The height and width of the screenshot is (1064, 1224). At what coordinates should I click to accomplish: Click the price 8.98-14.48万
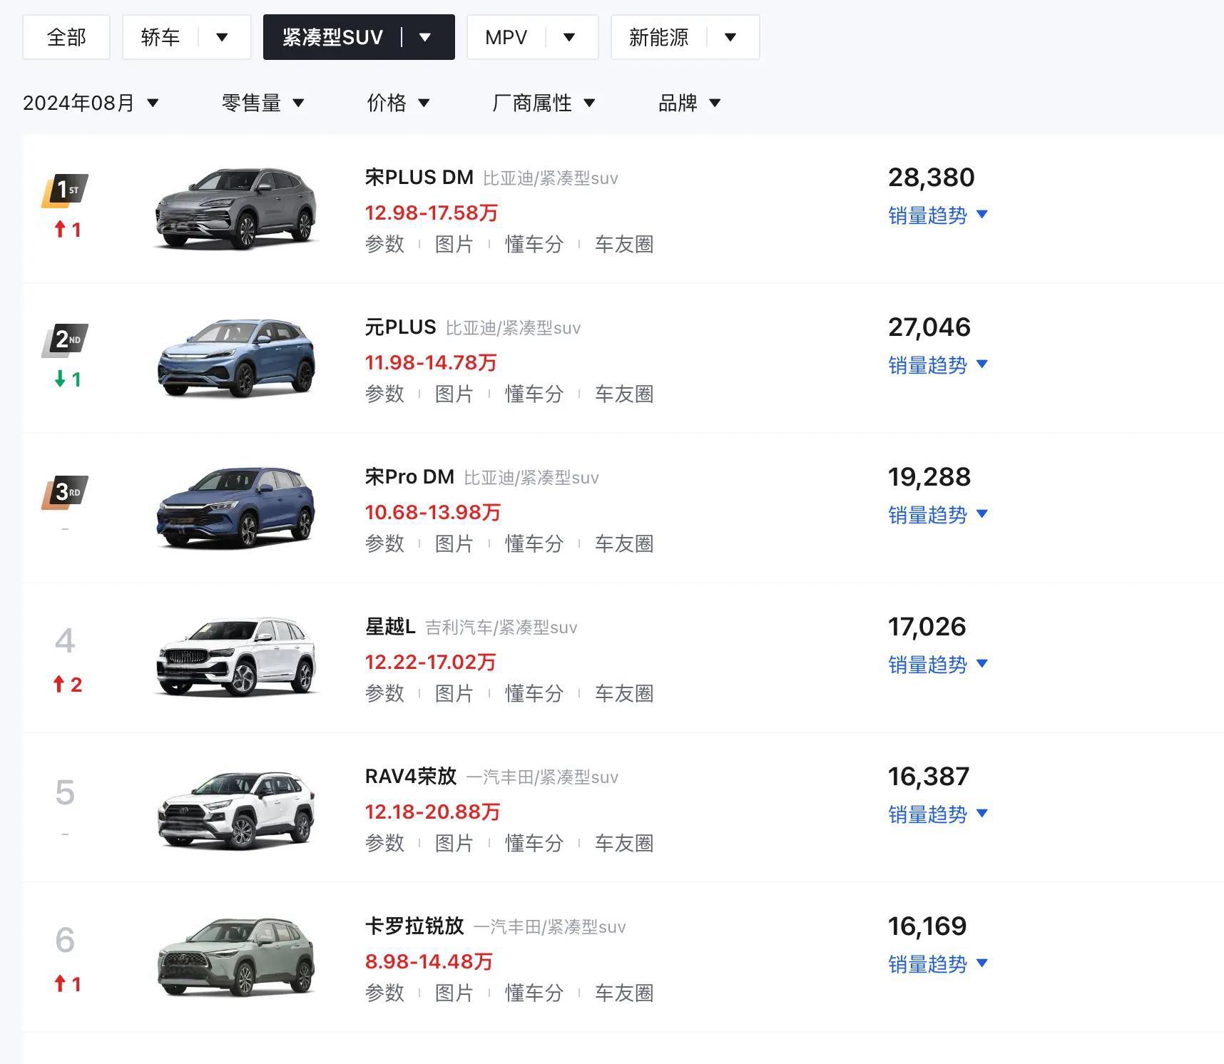(x=429, y=961)
